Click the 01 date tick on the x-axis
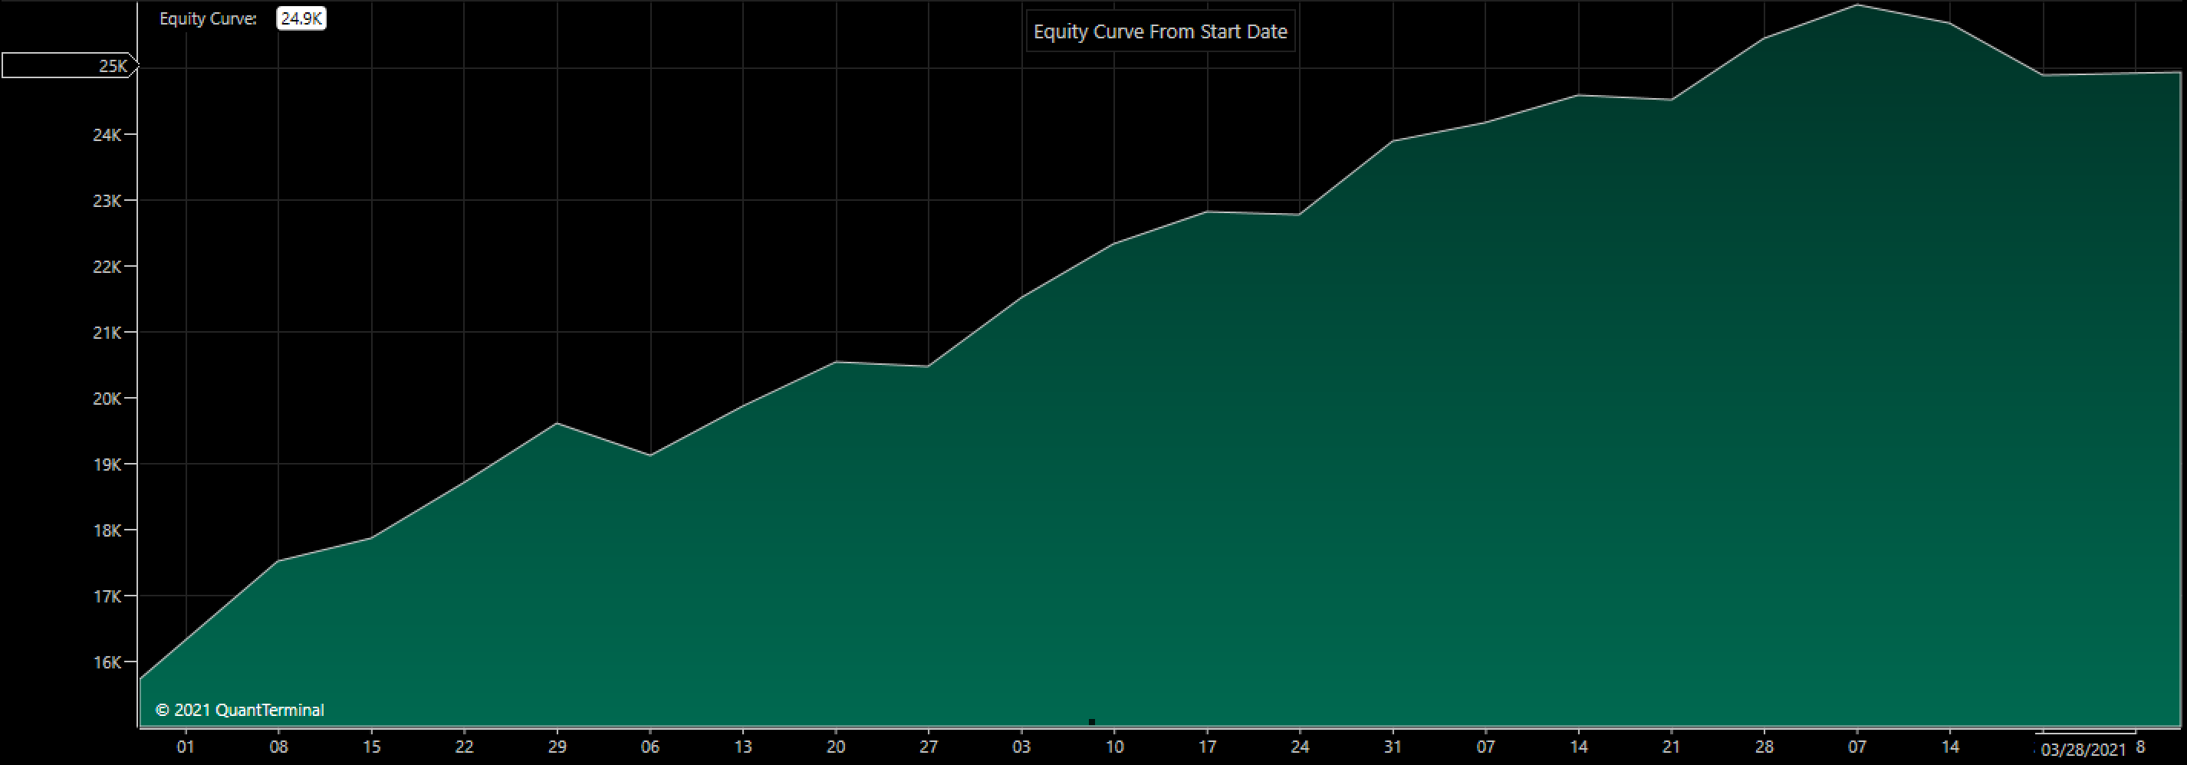 (x=185, y=747)
